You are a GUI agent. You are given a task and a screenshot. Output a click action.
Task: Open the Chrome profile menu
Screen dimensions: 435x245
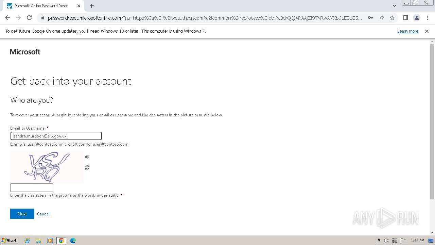pyautogui.click(x=416, y=18)
